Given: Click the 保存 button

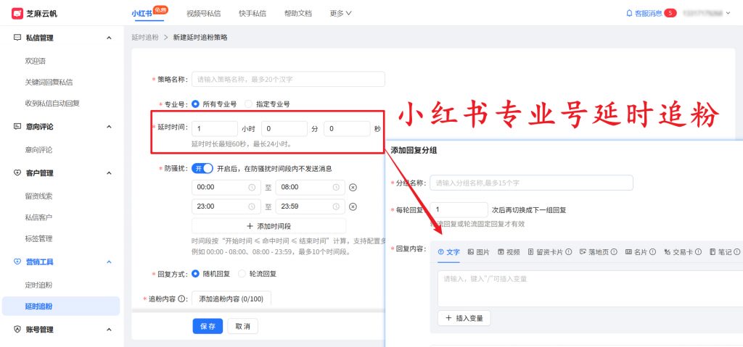Looking at the screenshot, I should (208, 326).
